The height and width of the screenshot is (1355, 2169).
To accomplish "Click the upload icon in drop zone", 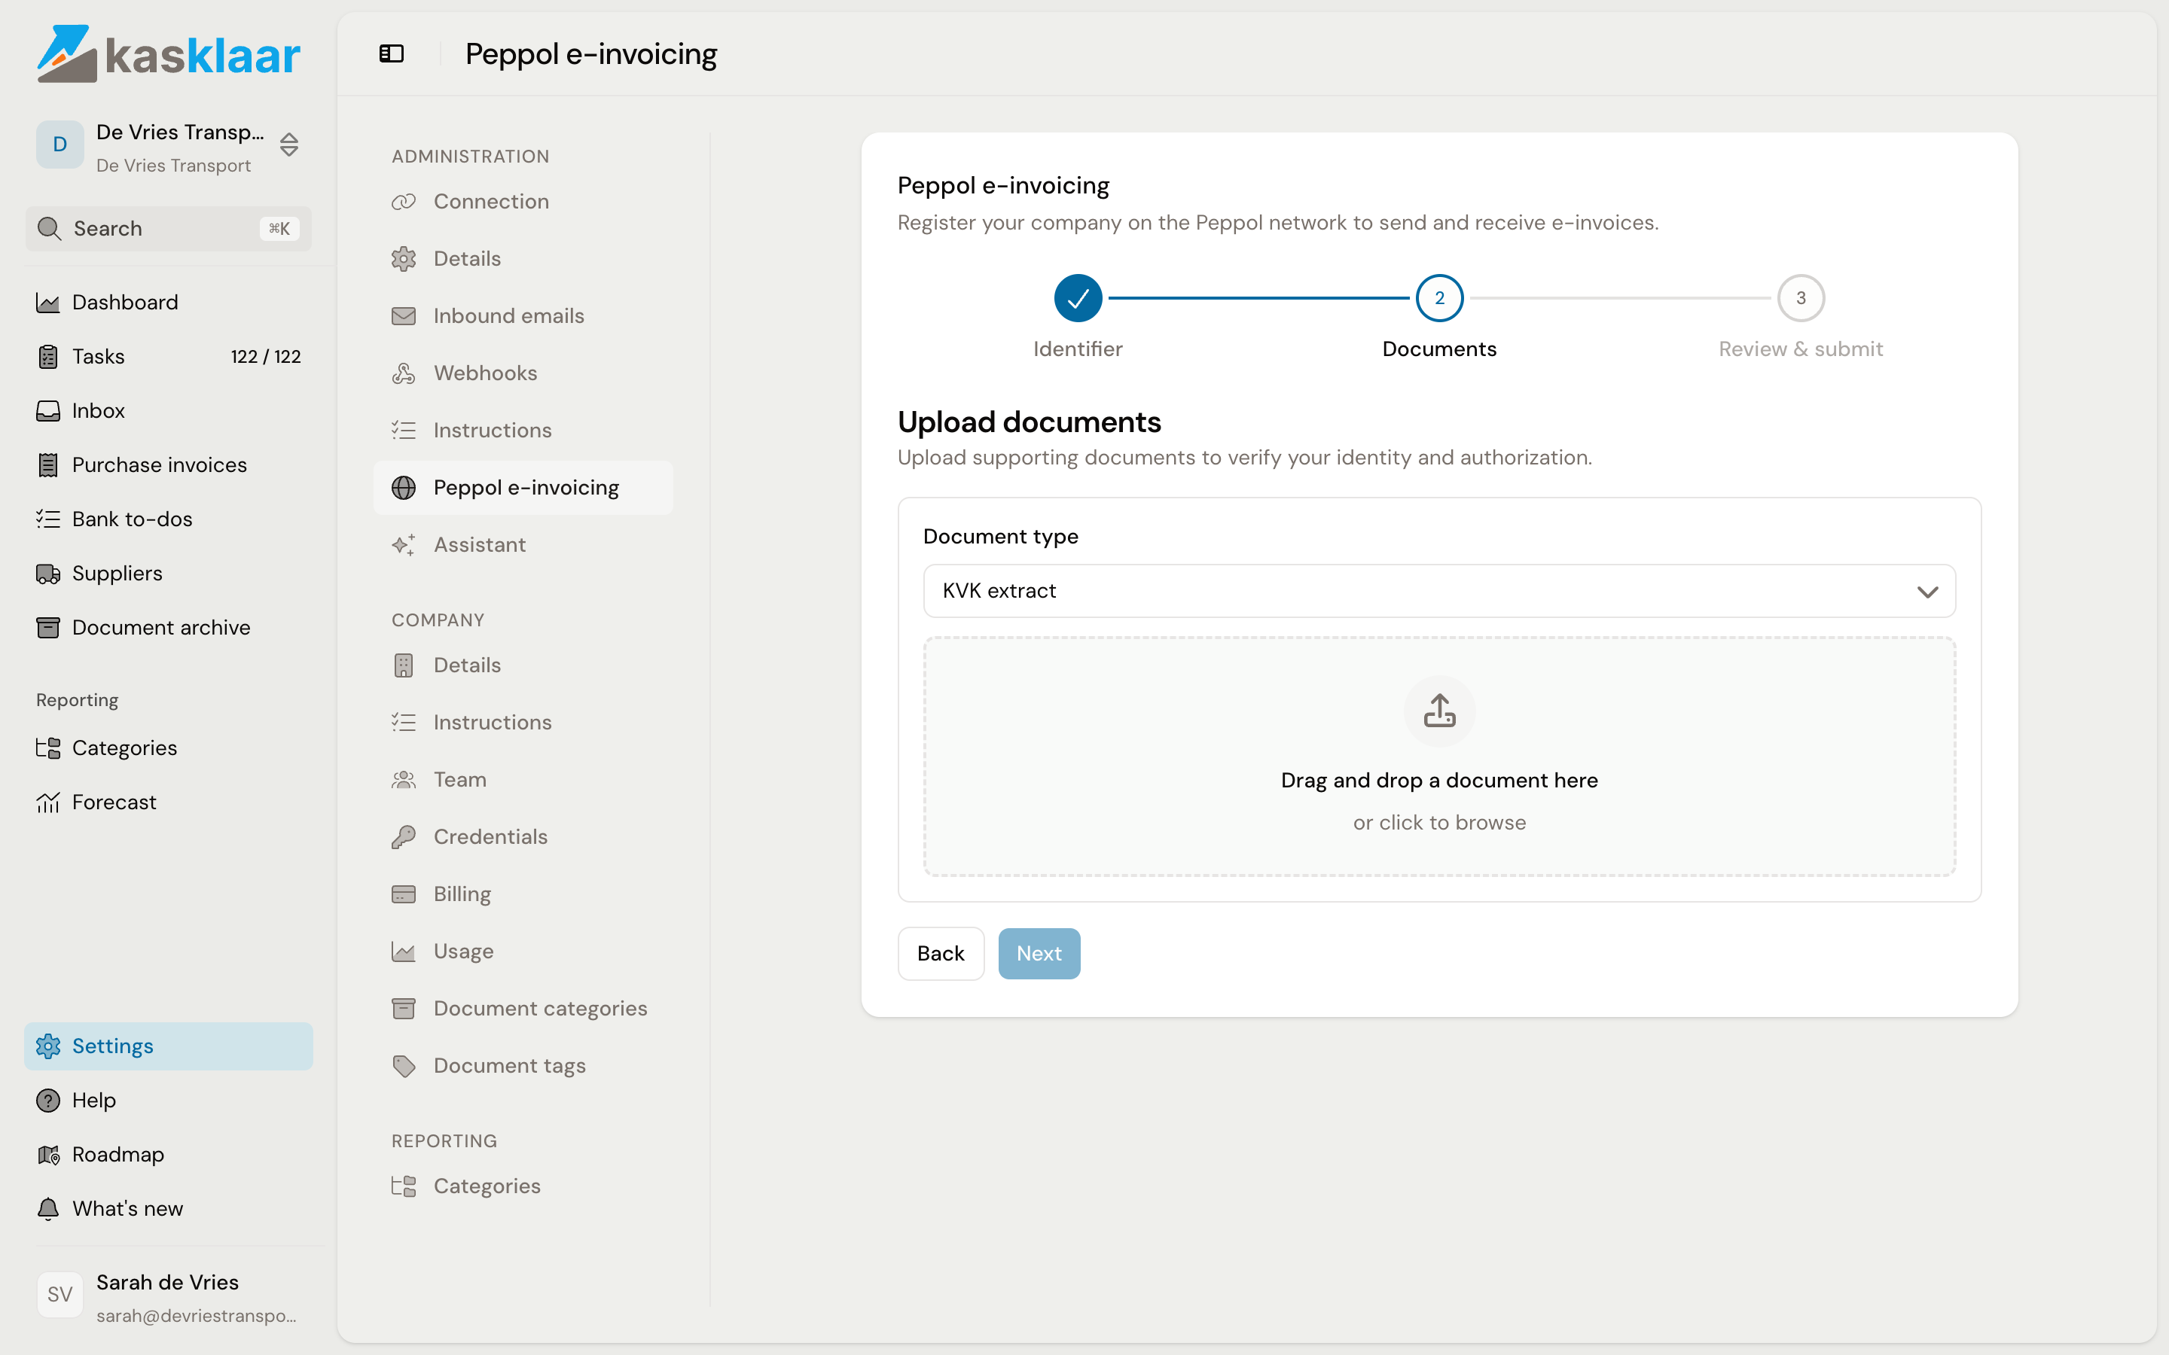I will pyautogui.click(x=1439, y=710).
